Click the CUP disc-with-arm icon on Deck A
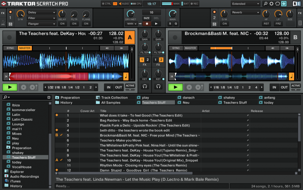Viewport: 303px width, 190px height. click(33, 87)
